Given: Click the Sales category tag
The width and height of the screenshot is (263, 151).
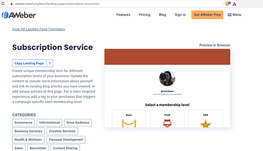Looking at the screenshot, I should [19, 148].
